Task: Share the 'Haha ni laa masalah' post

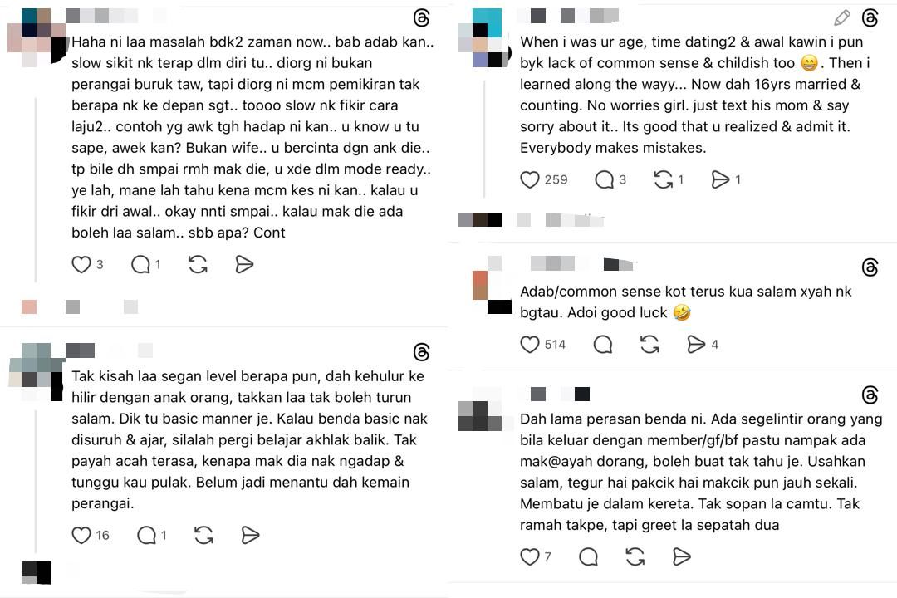Action: coord(244,264)
